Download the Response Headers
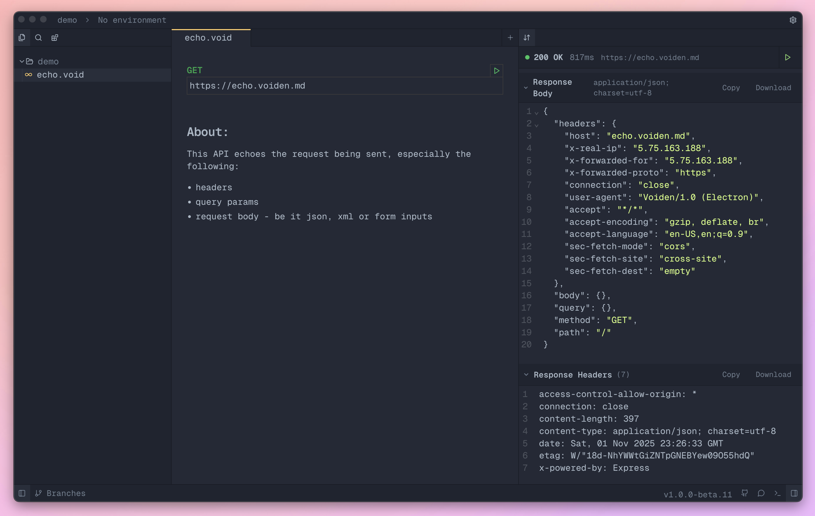This screenshot has height=516, width=815. [773, 375]
